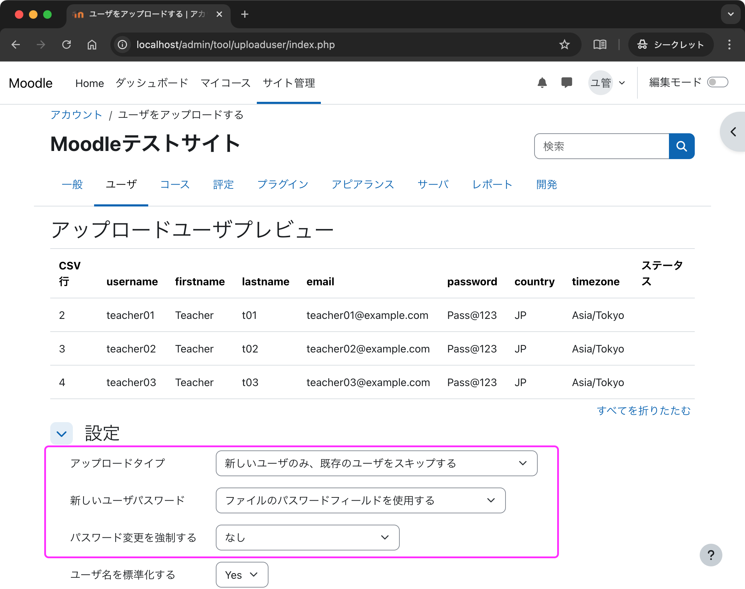745x589 pixels.
Task: Bookmark the page with the star icon
Action: point(564,45)
